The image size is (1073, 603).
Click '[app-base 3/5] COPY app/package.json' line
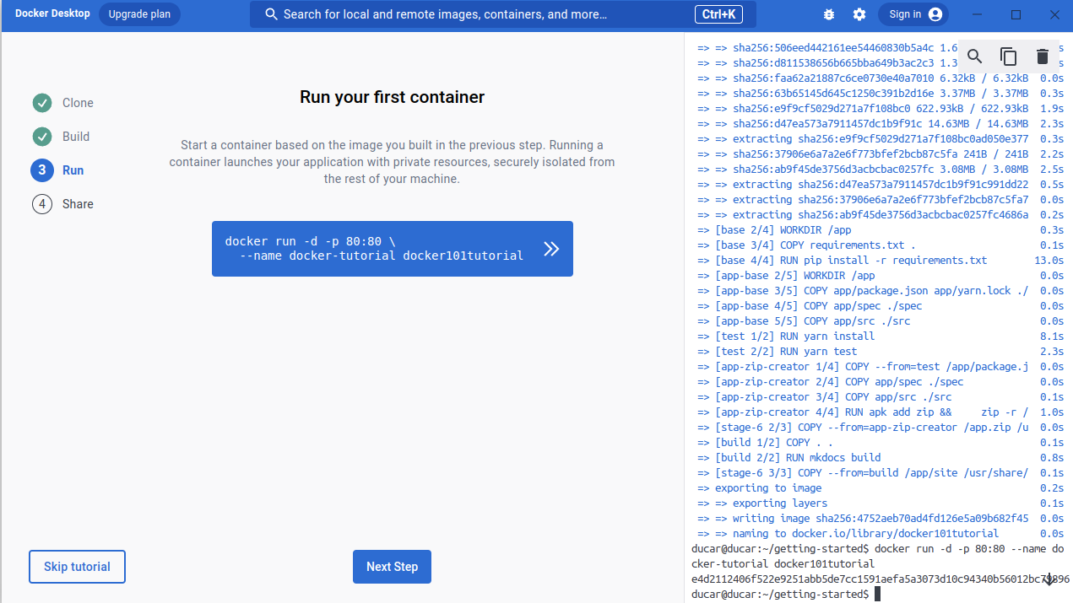(881, 291)
